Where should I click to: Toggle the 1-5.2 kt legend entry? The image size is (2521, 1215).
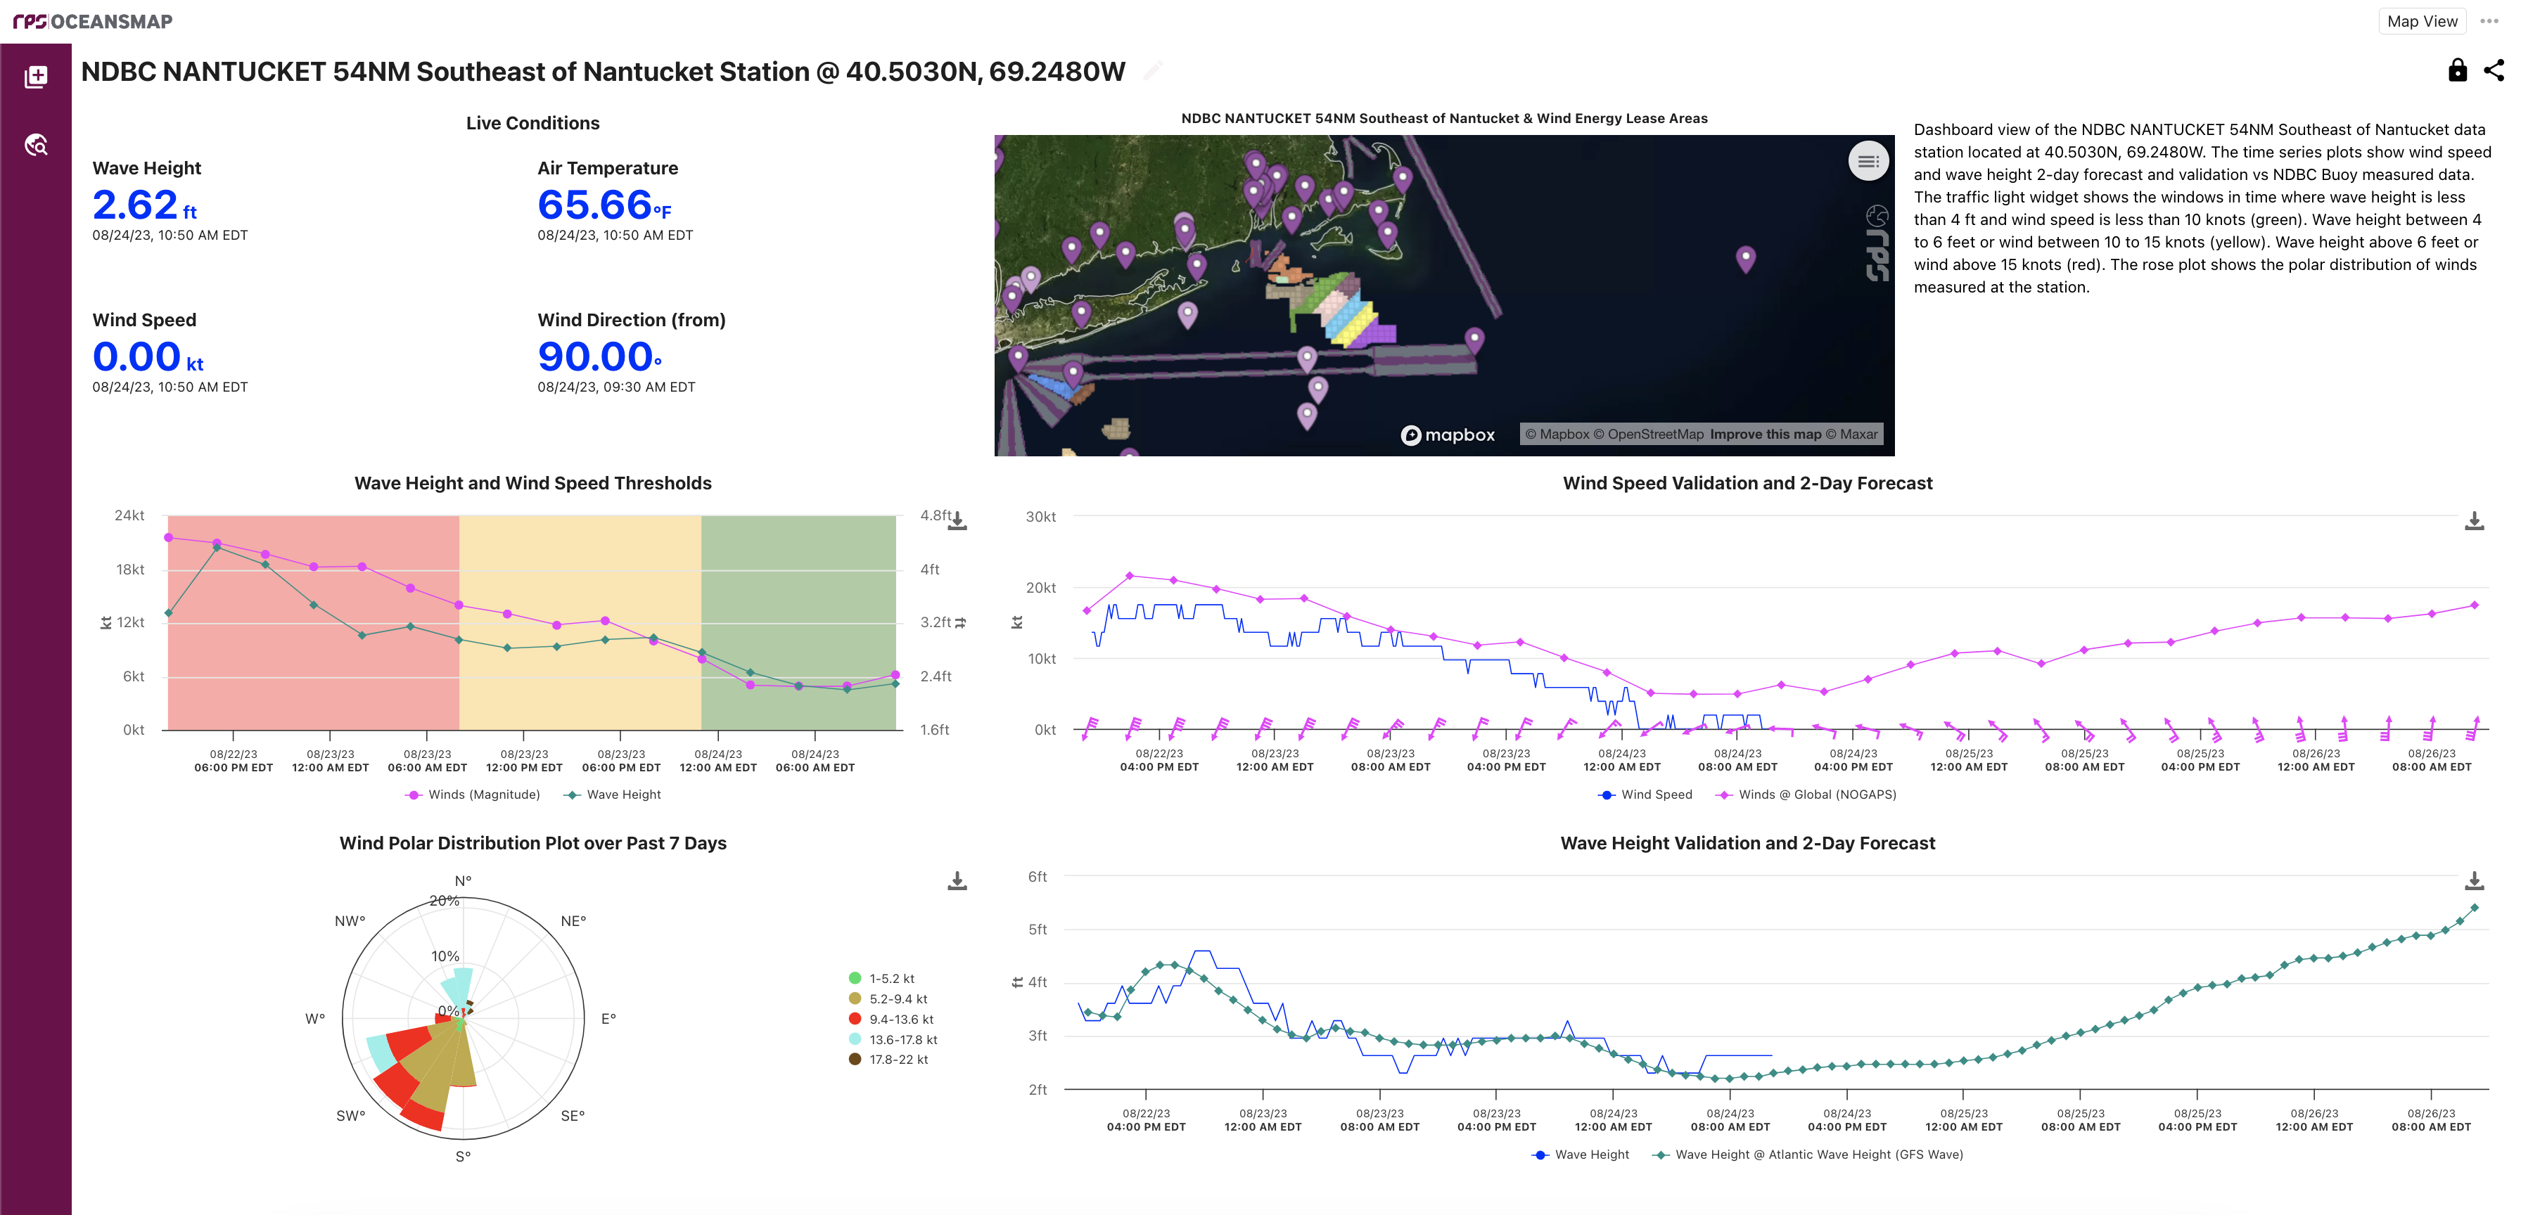pos(881,978)
